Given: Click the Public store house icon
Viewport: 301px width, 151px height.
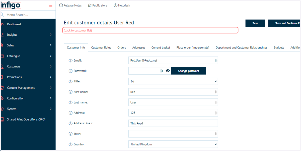Looking at the screenshot, I should [90, 5].
